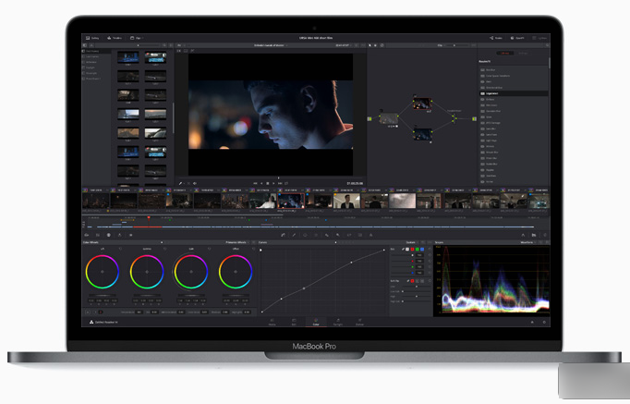Go to project manager home icon
The height and width of the screenshot is (404, 630).
(532, 322)
